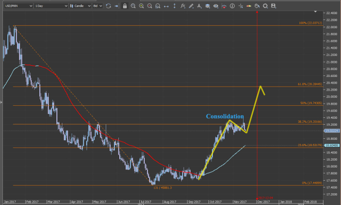Click the 61.8% (20.28445) Fibonacci label

click(310, 84)
